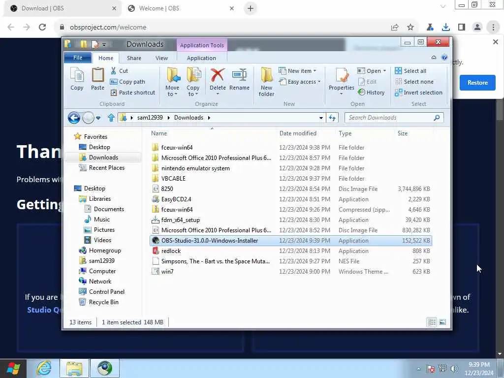Select the EasyBCD2.4 application
The height and width of the screenshot is (378, 504).
(x=176, y=199)
